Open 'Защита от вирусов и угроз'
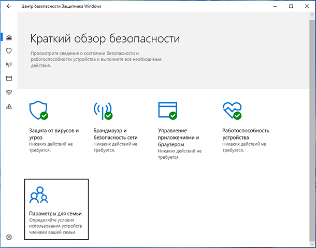The width and height of the screenshot is (316, 248). [x=54, y=134]
